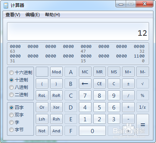Viewport: 156px width, 143px height.
Task: Click the Mod button
Action: [x=56, y=72]
